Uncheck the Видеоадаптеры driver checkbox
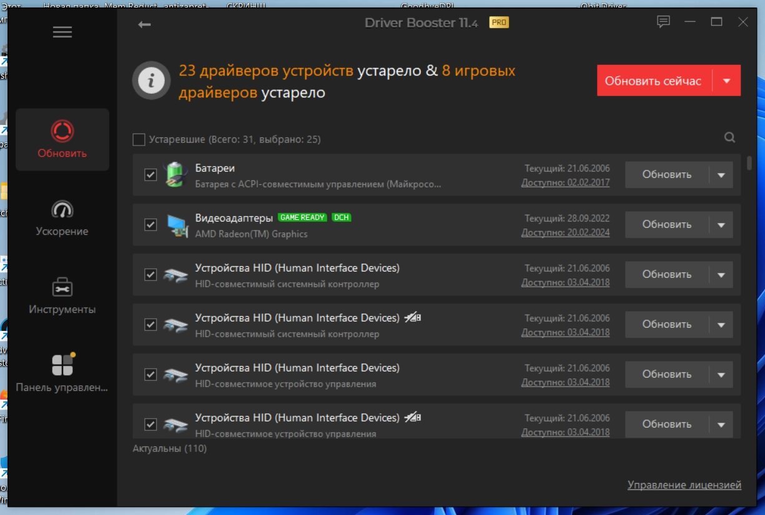Viewport: 765px width, 515px height. (x=151, y=225)
